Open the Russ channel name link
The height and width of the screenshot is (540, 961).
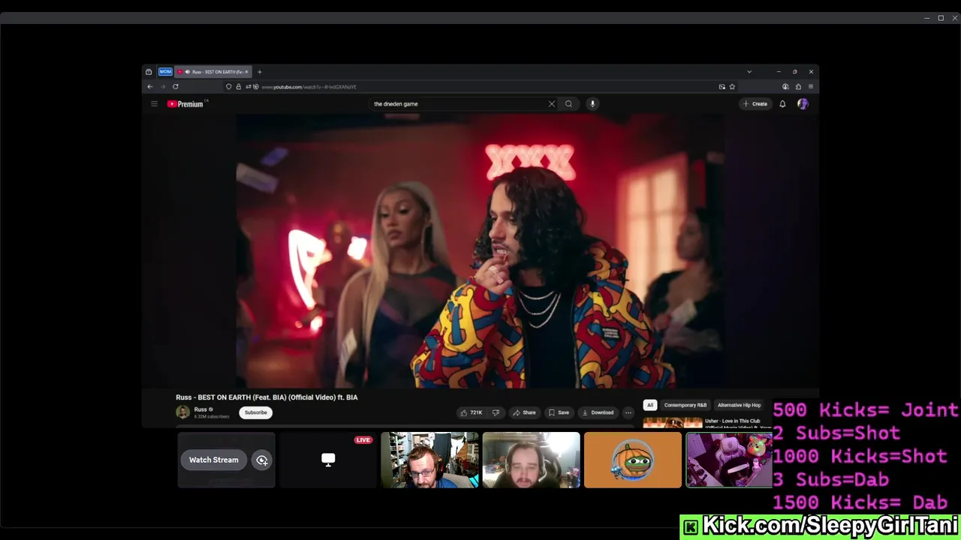(x=200, y=409)
